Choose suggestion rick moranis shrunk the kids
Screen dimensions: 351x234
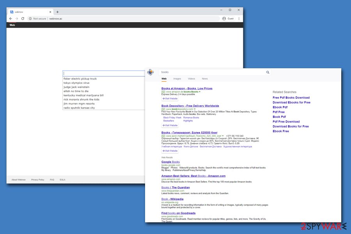click(x=81, y=99)
